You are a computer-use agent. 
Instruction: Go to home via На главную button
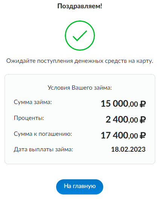coord(79,187)
